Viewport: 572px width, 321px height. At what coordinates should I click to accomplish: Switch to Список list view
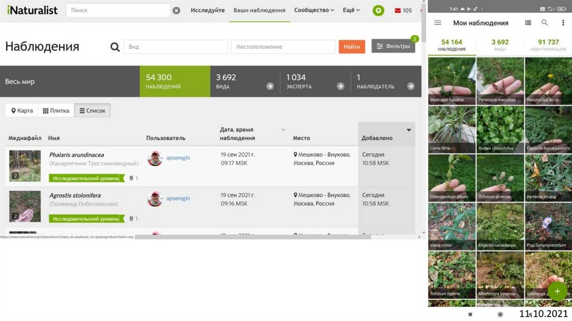(x=92, y=111)
